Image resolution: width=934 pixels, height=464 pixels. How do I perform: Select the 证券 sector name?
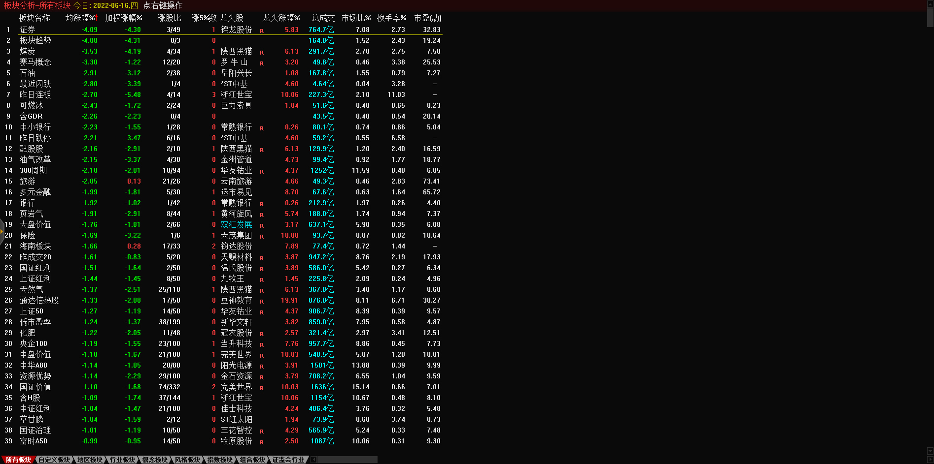[27, 30]
